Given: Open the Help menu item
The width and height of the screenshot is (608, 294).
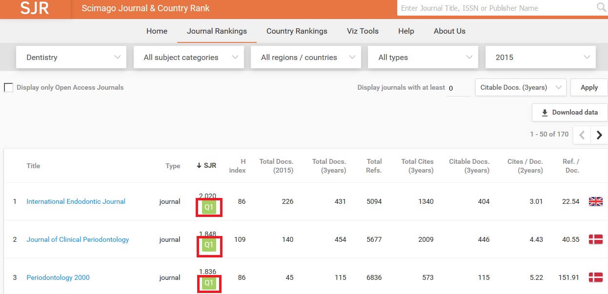Looking at the screenshot, I should pos(406,31).
